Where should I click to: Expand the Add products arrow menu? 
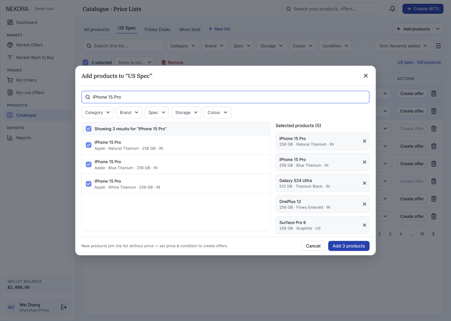coord(438,29)
